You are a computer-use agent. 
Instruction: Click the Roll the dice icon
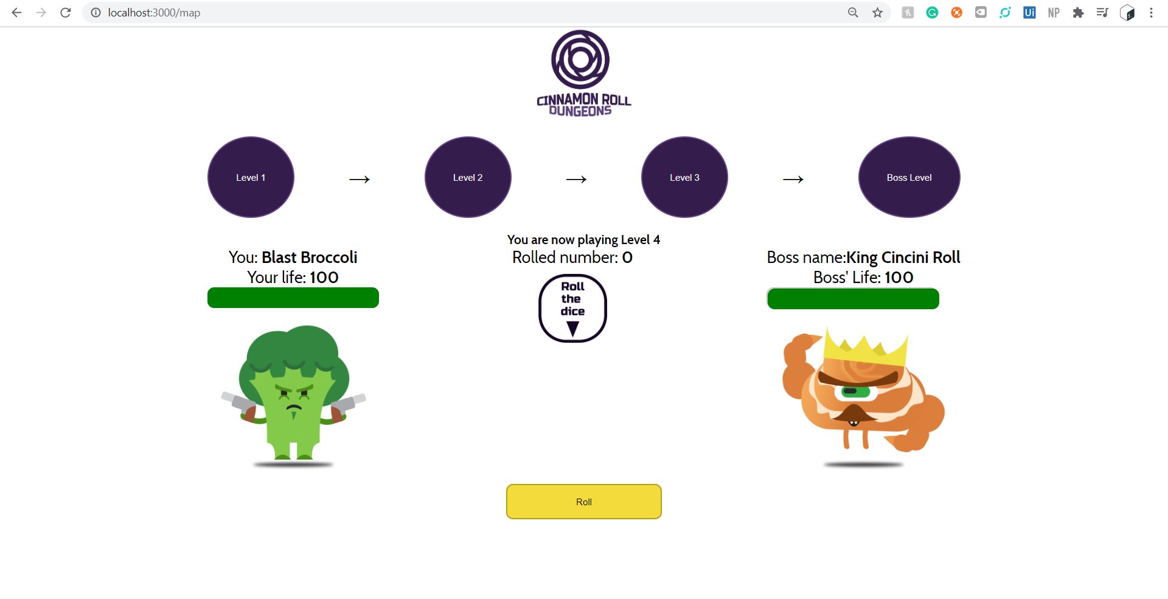pos(572,308)
